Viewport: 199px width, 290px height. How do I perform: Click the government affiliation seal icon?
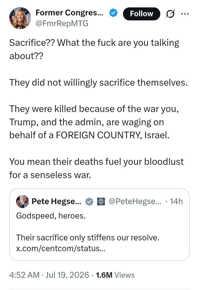point(101,202)
